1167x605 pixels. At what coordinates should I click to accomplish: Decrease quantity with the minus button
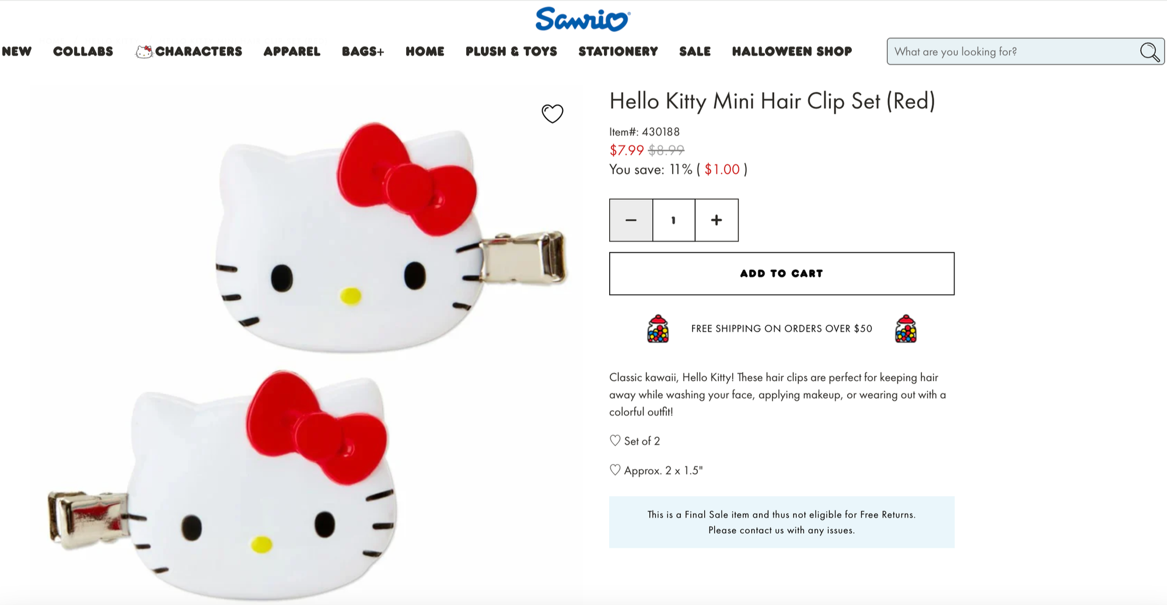[x=631, y=220]
